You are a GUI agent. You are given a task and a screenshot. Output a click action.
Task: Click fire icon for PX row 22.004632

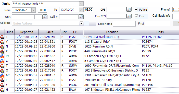tap(2, 56)
